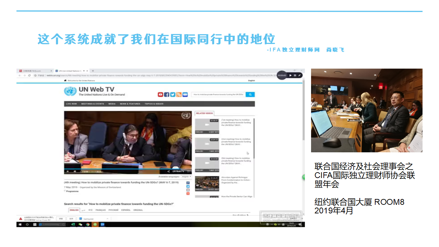The width and height of the screenshot is (439, 247).
Task: Open the Welcome to the United Nations link
Action: pyautogui.click(x=81, y=81)
